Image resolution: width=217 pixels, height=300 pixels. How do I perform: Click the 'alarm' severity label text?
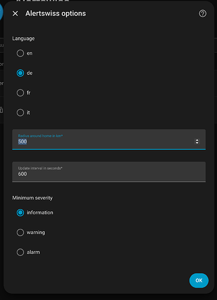coord(33,252)
